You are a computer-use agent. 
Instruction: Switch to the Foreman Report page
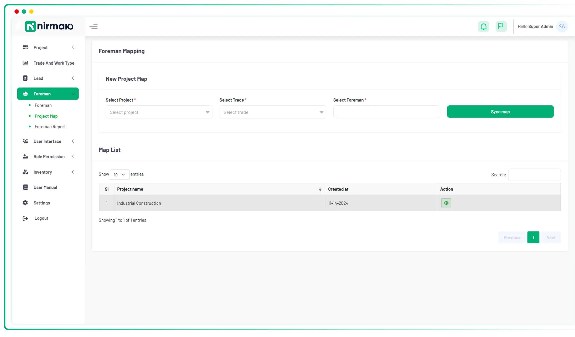tap(50, 127)
